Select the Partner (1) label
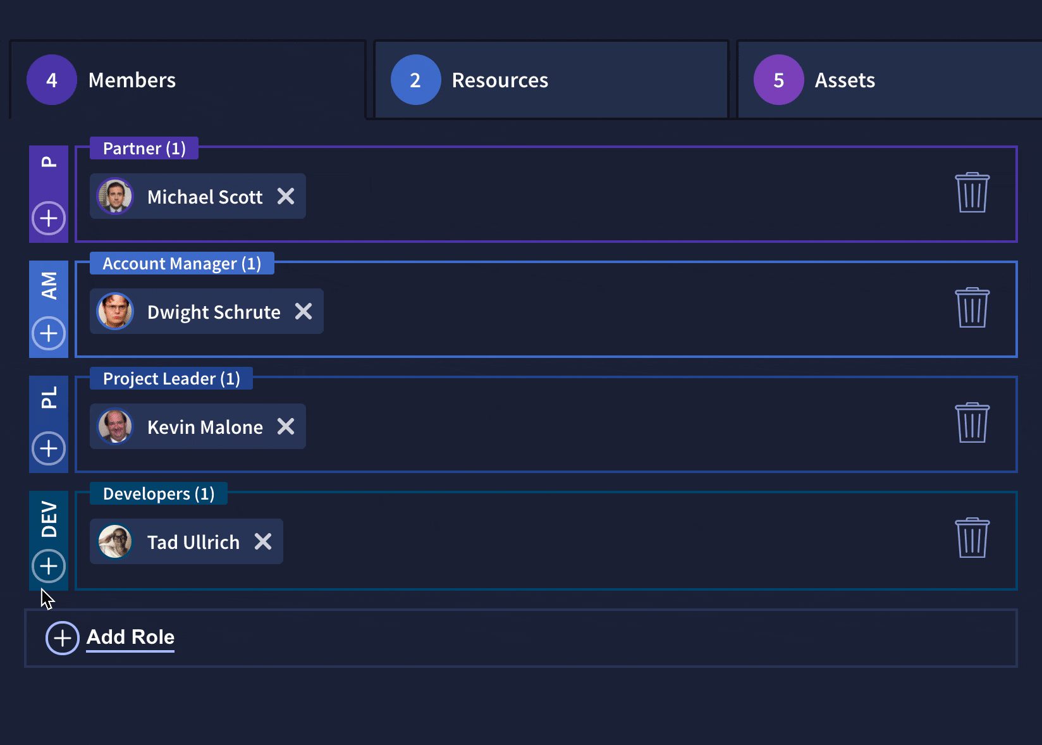The width and height of the screenshot is (1042, 745). (144, 148)
